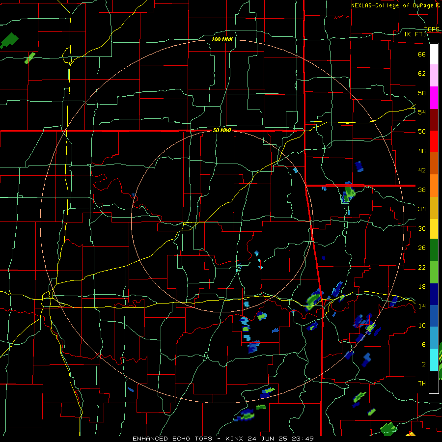Screen dimensions: 442x442
Task: Click the lighter orange legend swatch
Action: coord(434,186)
